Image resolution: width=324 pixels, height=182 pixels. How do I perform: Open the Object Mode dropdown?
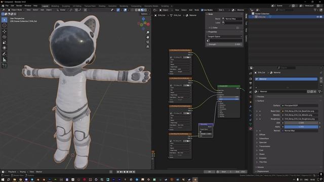click(16, 10)
